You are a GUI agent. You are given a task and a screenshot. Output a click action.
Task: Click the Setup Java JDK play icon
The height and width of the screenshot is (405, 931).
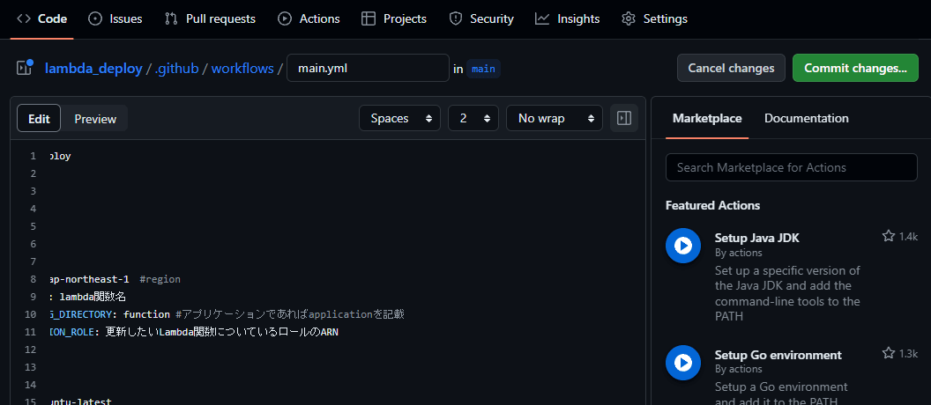point(683,246)
